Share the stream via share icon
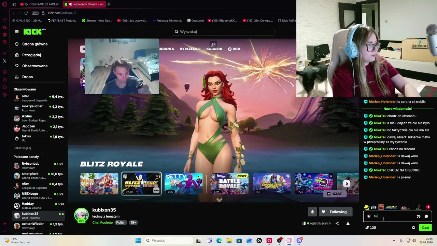Viewport: 437px width, 246px height. [x=337, y=223]
